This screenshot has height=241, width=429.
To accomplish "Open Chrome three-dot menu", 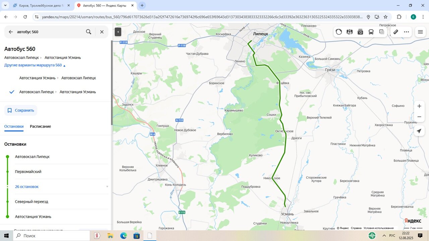I will coord(423,17).
